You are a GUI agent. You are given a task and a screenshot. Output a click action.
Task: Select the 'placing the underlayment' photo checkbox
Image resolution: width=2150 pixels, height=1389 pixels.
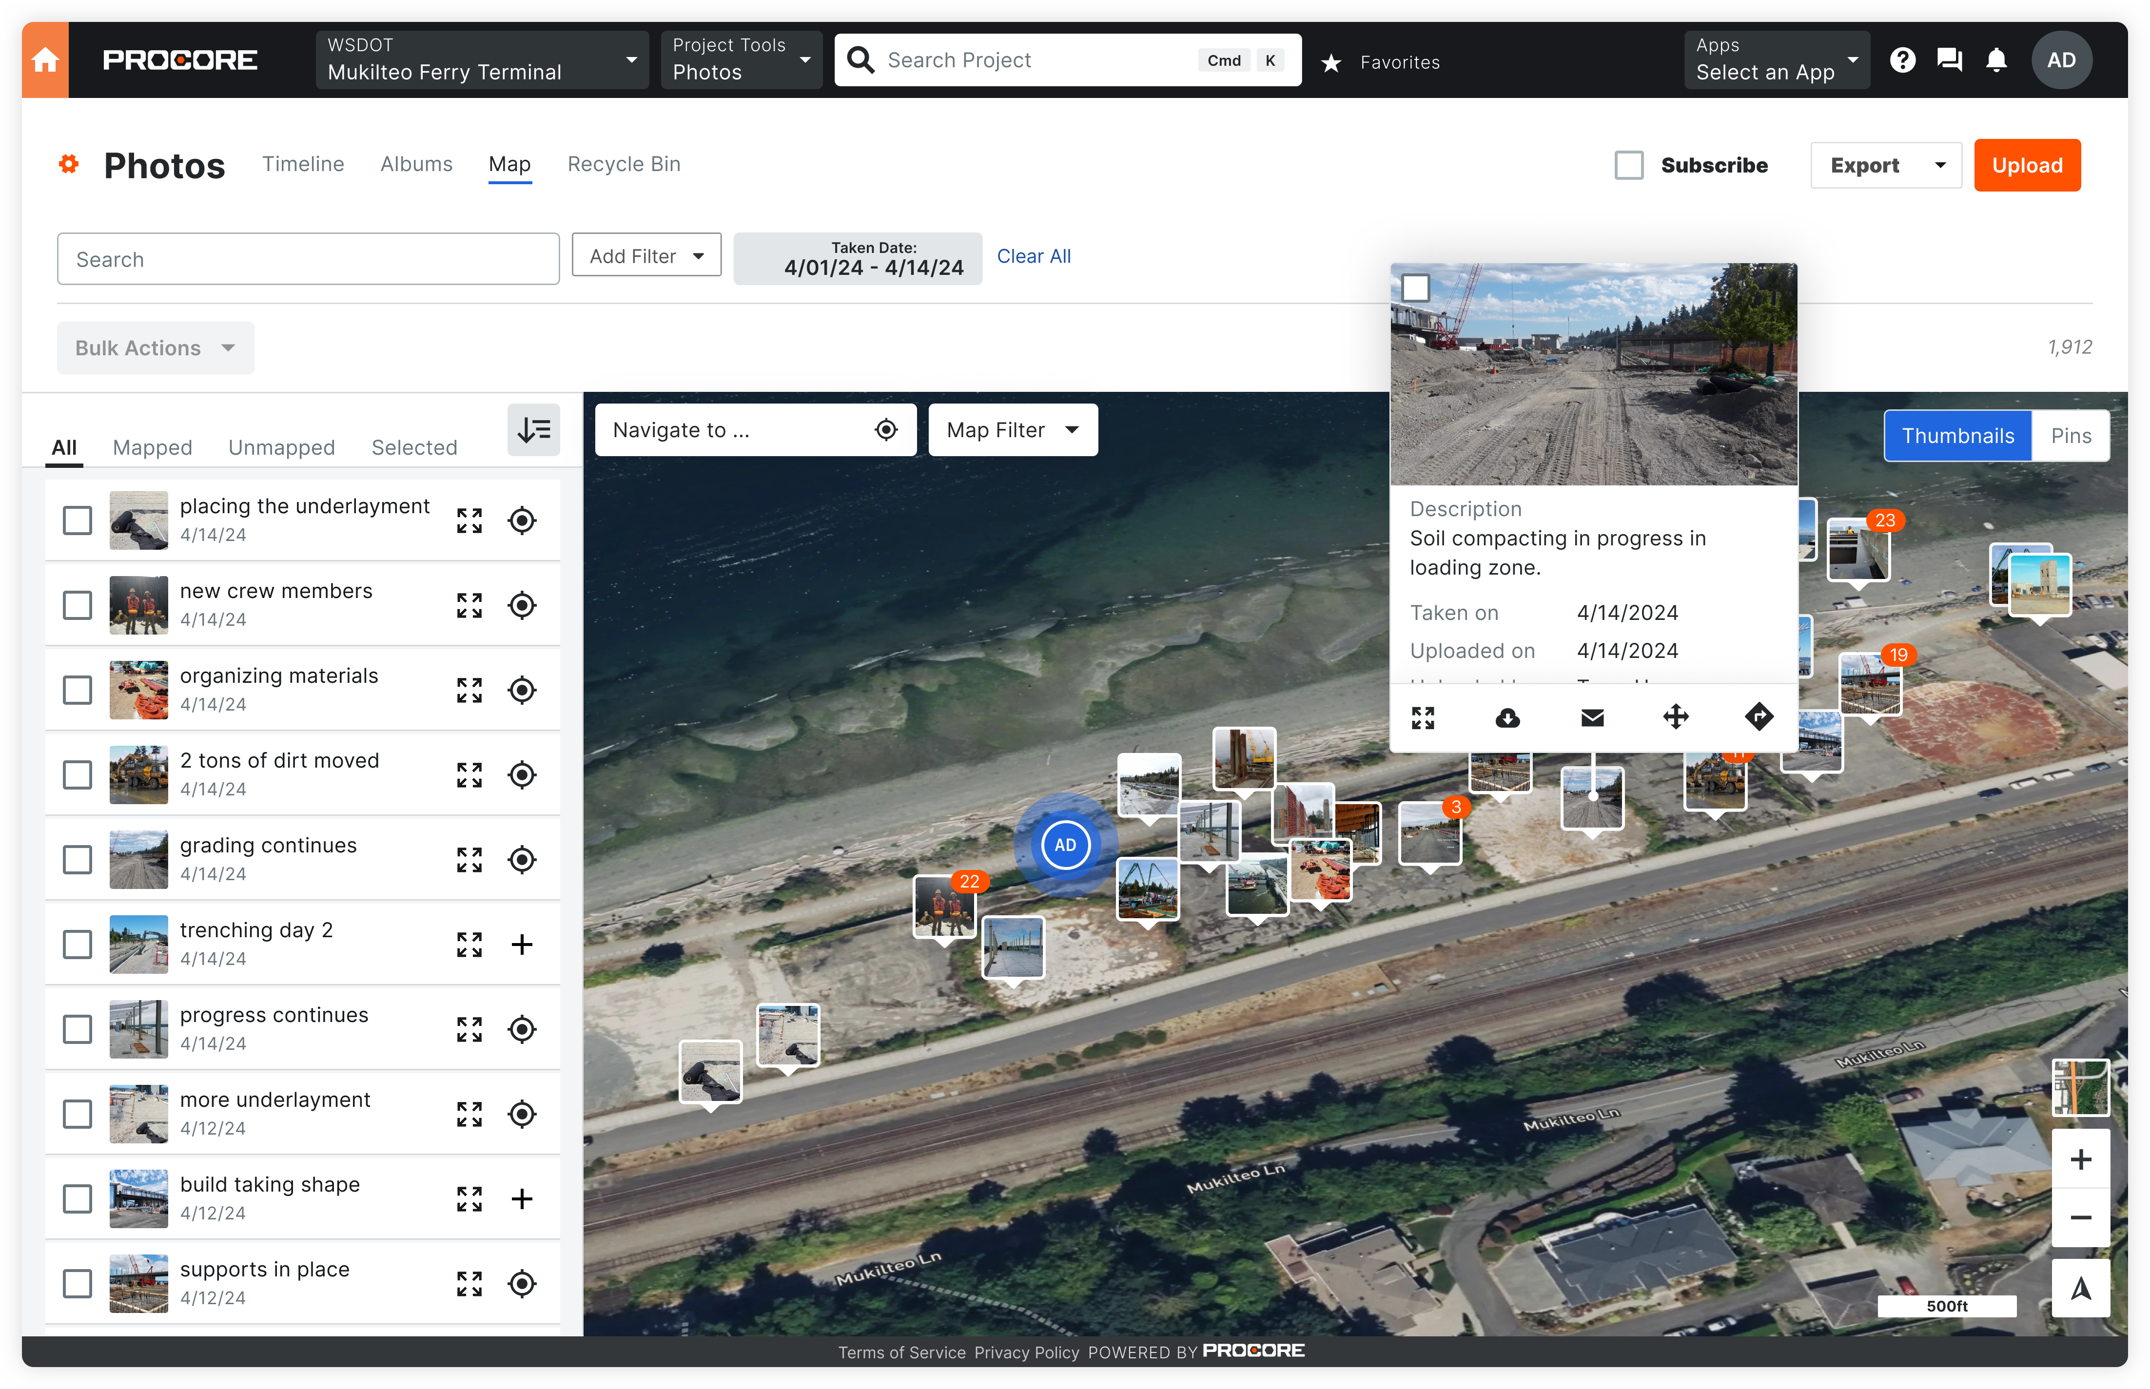pos(78,521)
